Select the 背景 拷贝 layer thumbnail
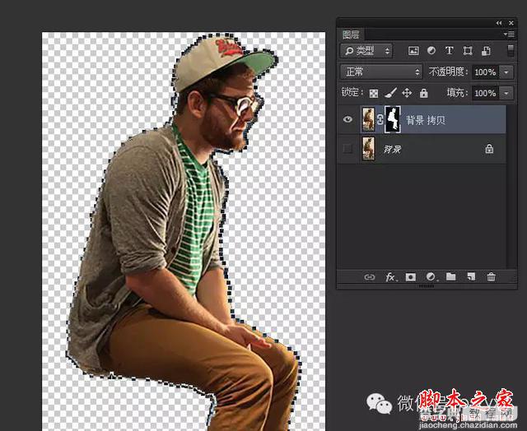 click(x=369, y=119)
